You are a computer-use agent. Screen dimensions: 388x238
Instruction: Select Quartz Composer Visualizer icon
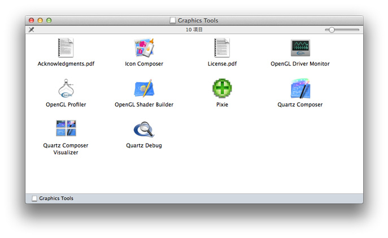tap(66, 128)
